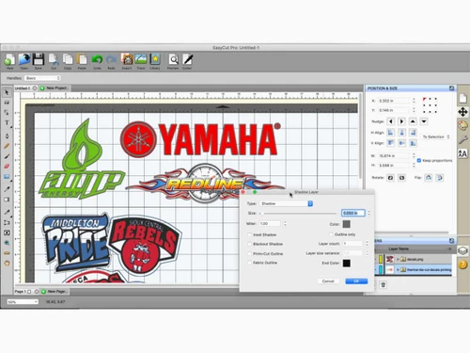The image size is (470, 353).
Task: Align horizontally to left edge
Action: 390,133
